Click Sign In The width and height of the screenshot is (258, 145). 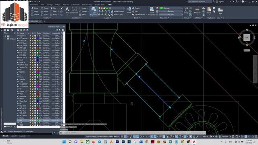point(220,2)
